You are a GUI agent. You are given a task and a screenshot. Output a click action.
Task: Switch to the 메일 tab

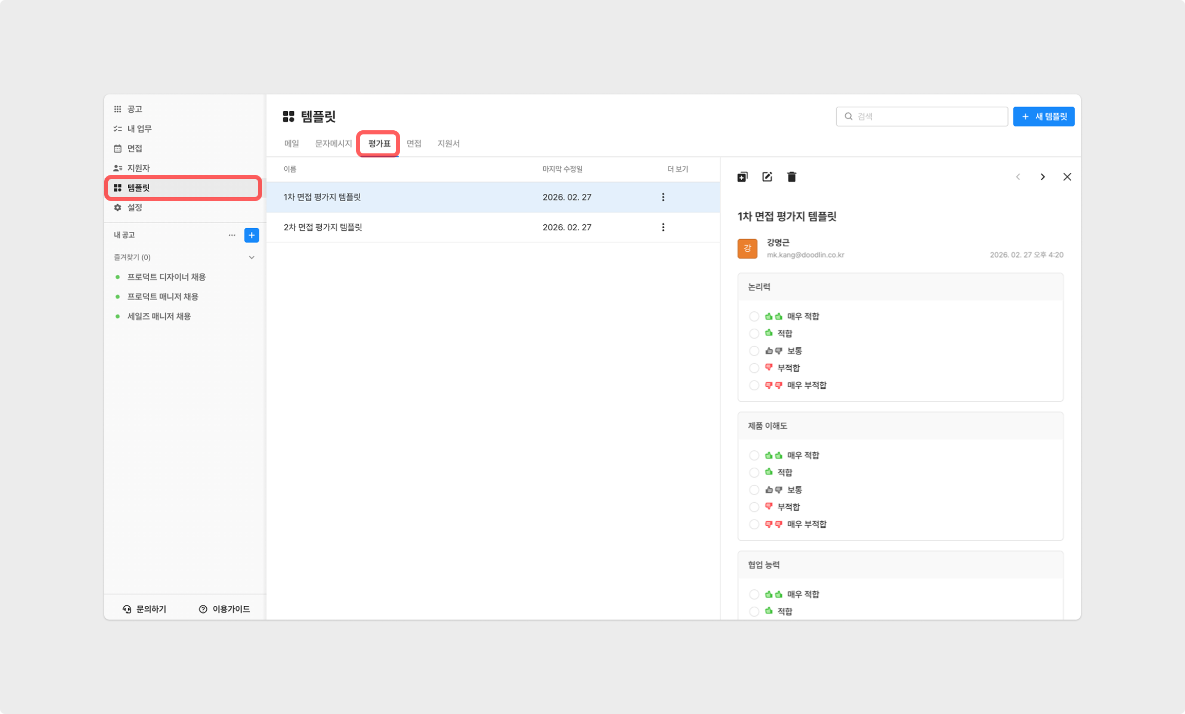pyautogui.click(x=291, y=144)
